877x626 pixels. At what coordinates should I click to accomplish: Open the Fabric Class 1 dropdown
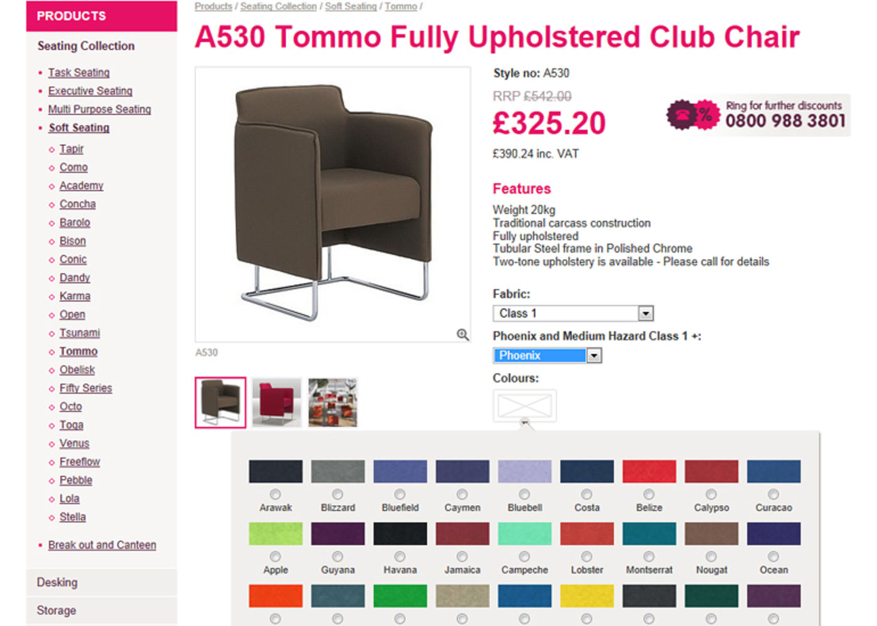coord(645,313)
